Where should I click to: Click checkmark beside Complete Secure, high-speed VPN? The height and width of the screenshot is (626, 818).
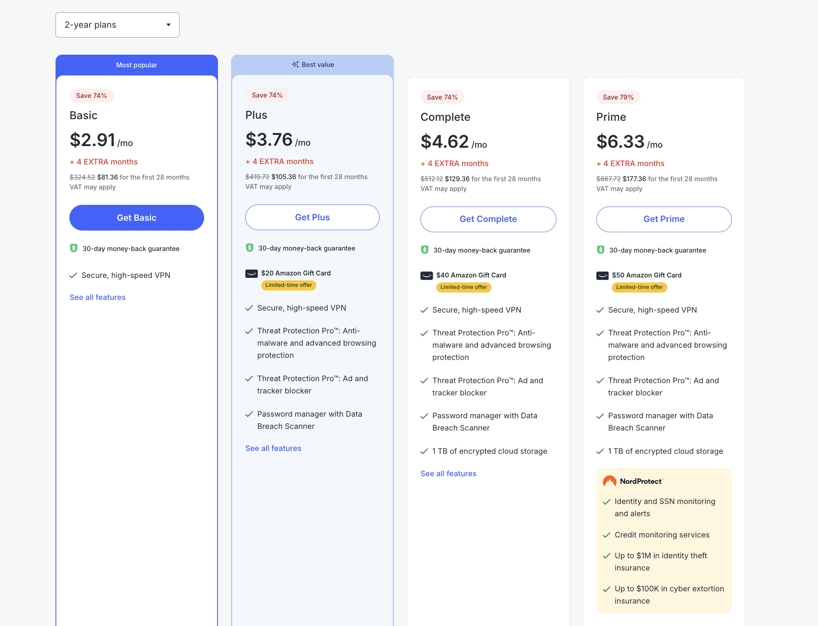coord(424,310)
